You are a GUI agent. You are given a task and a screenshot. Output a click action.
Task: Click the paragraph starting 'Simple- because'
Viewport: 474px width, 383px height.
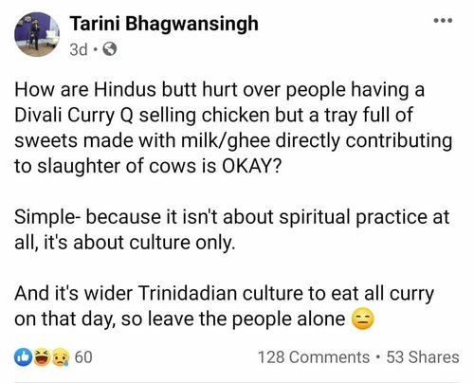[x=231, y=229]
